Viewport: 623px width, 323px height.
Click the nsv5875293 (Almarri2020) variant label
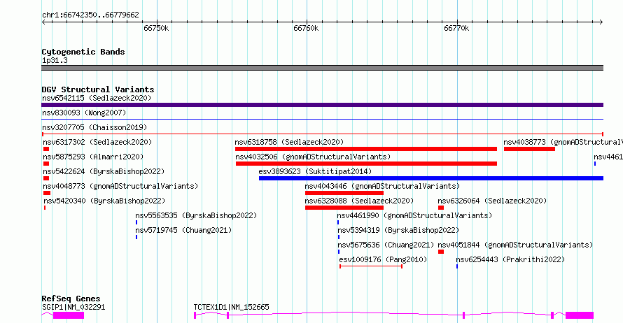point(93,157)
